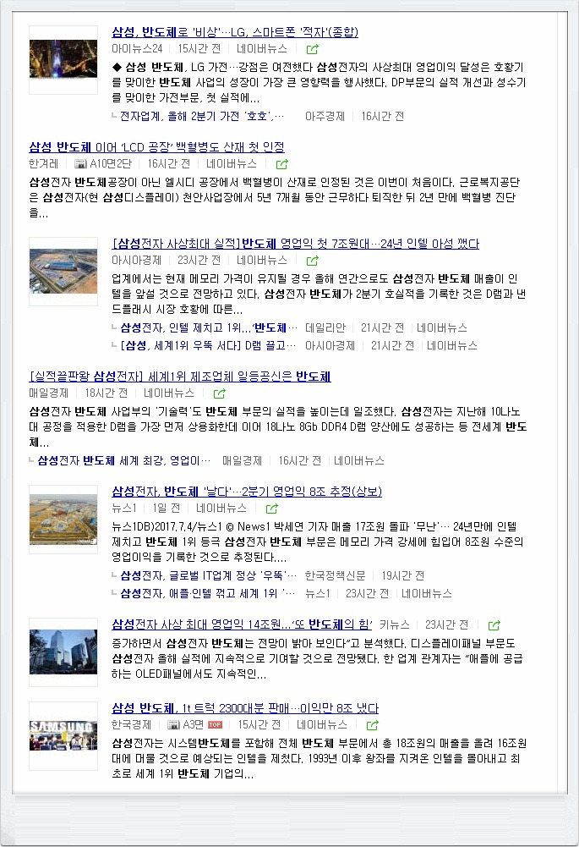Viewport: 579px width, 847px height.
Task: Open headline 삼성전자 사상 최대 영업익 14조원
Action: (x=242, y=624)
